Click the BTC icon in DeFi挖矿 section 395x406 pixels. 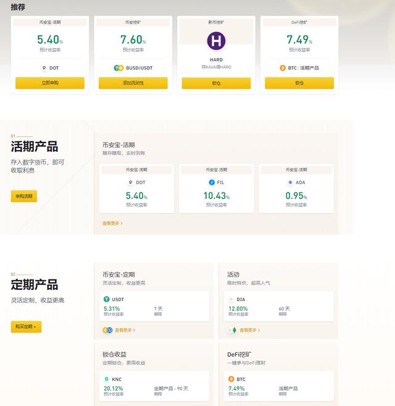[x=231, y=379]
